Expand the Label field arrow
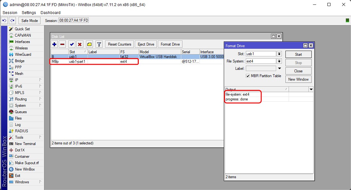The width and height of the screenshot is (351, 190). 279,69
